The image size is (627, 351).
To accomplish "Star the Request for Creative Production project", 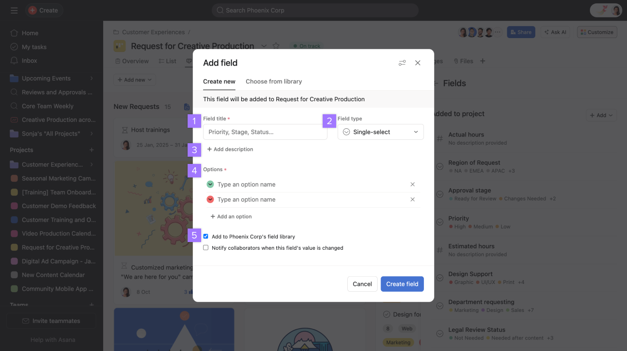I will point(276,46).
